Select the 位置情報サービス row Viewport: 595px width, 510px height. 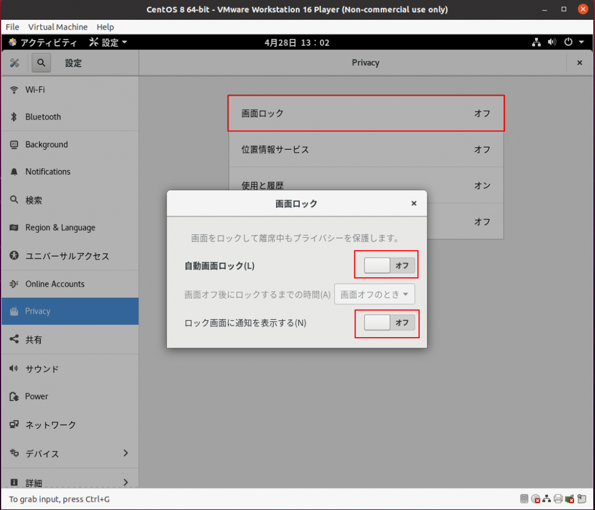pos(366,150)
